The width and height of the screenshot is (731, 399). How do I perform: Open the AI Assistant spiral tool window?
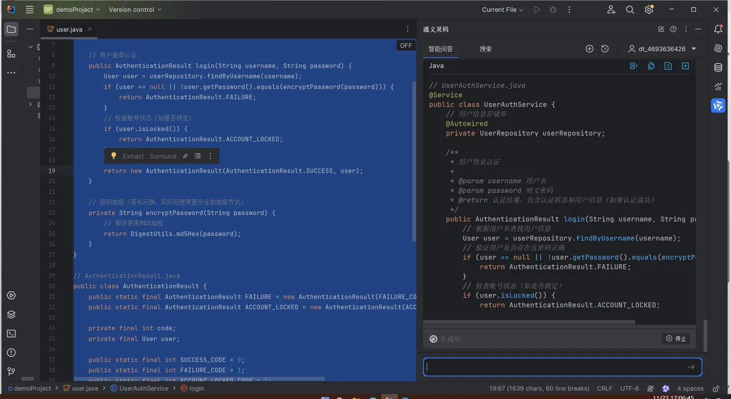click(718, 49)
